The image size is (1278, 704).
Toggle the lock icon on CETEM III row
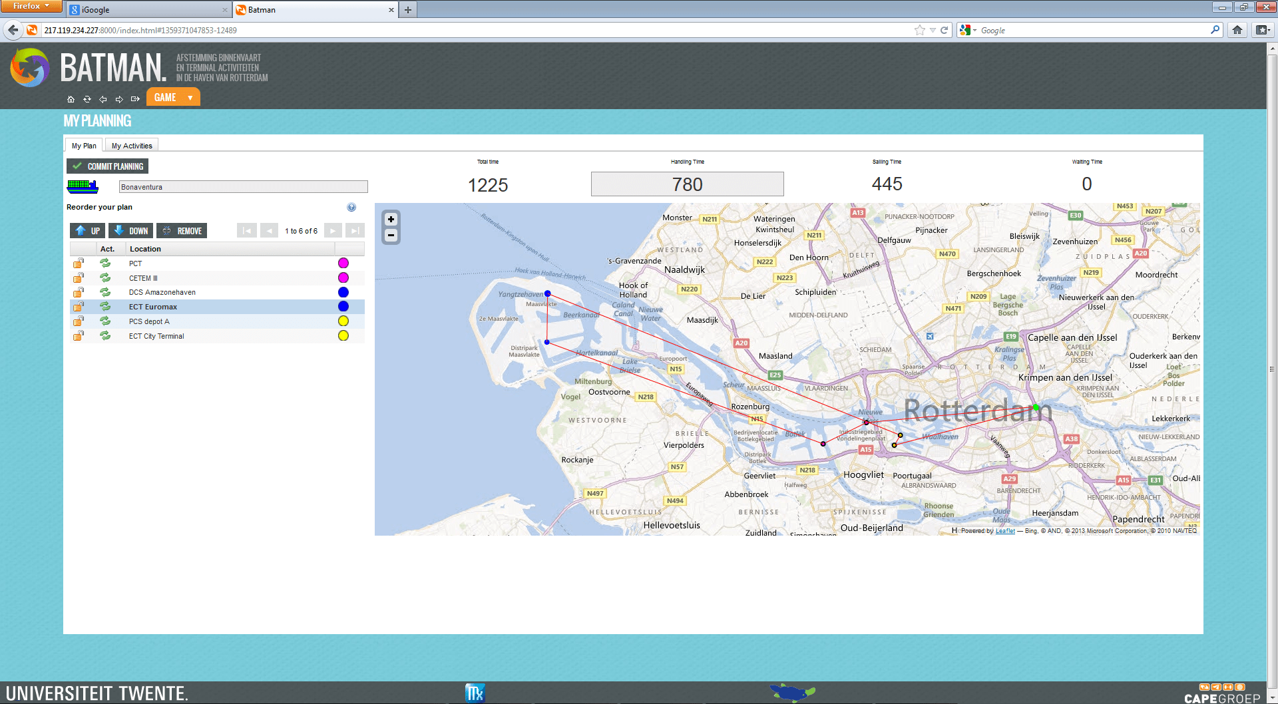pyautogui.click(x=79, y=277)
